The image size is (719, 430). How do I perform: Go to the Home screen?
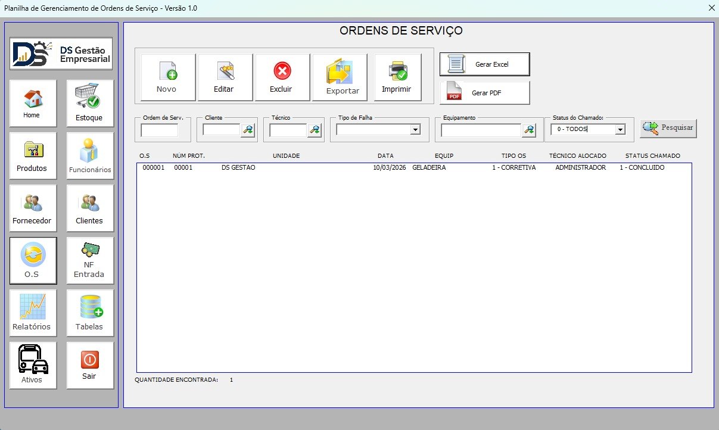click(33, 103)
